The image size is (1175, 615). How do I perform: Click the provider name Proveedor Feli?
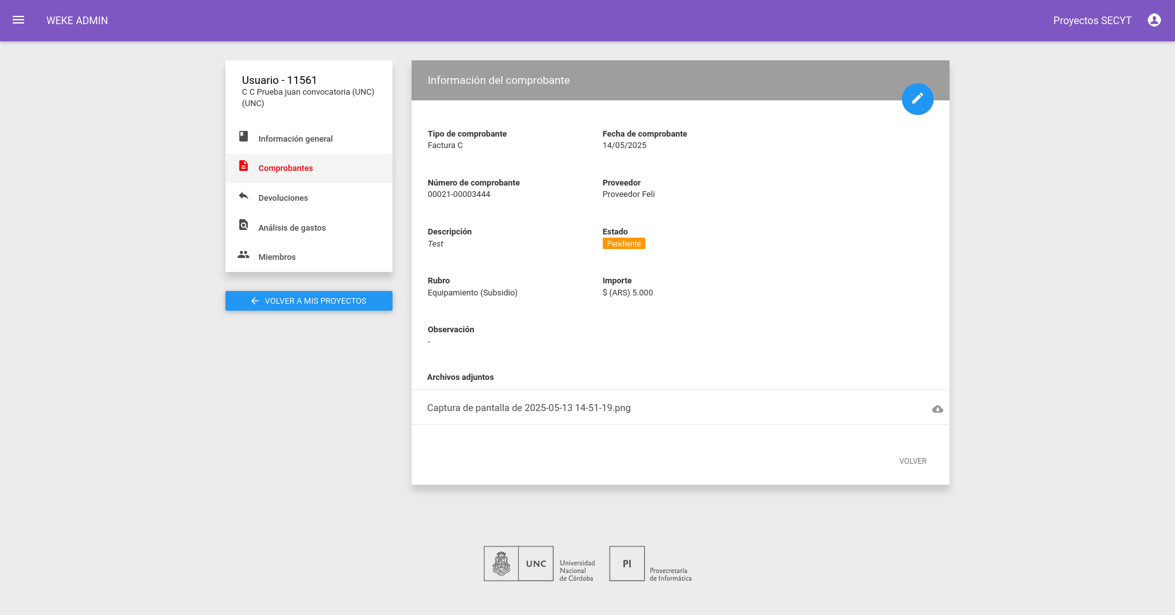coord(629,194)
